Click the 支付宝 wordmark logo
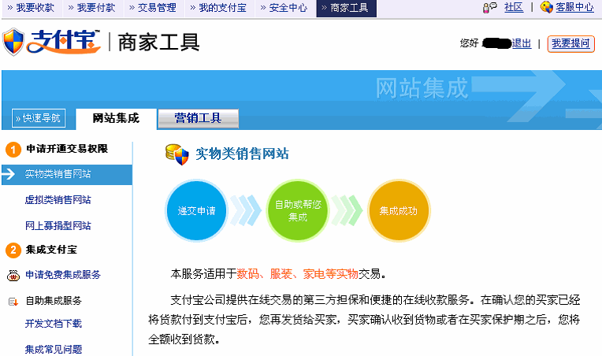This screenshot has height=356, width=602. click(63, 42)
